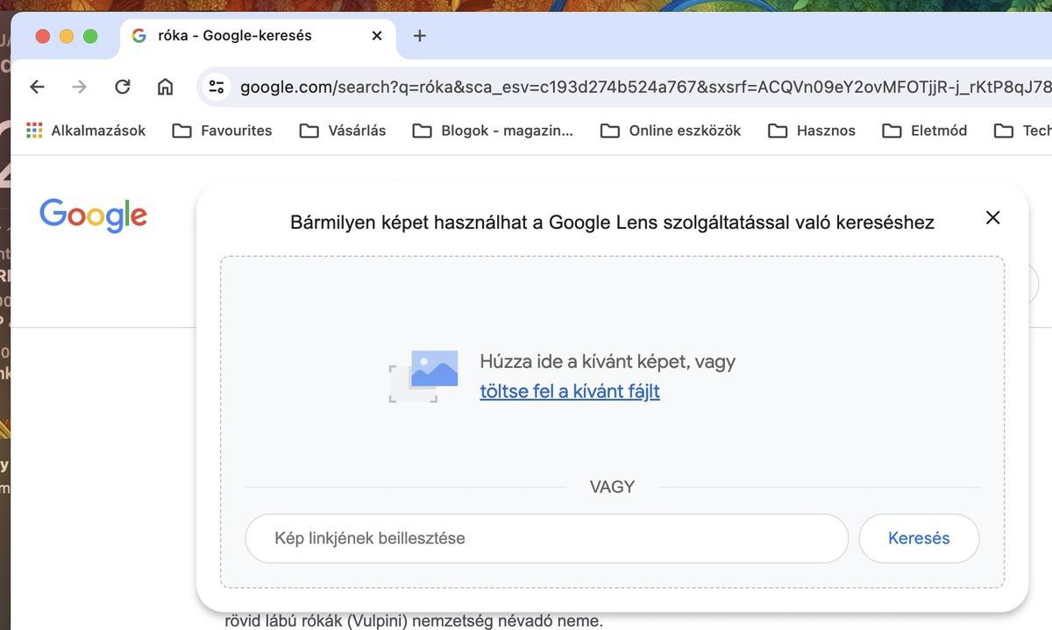Click the Keresés button

[919, 538]
